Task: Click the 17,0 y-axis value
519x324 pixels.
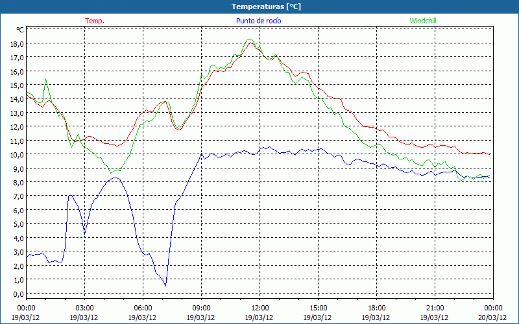Action: click(18, 58)
